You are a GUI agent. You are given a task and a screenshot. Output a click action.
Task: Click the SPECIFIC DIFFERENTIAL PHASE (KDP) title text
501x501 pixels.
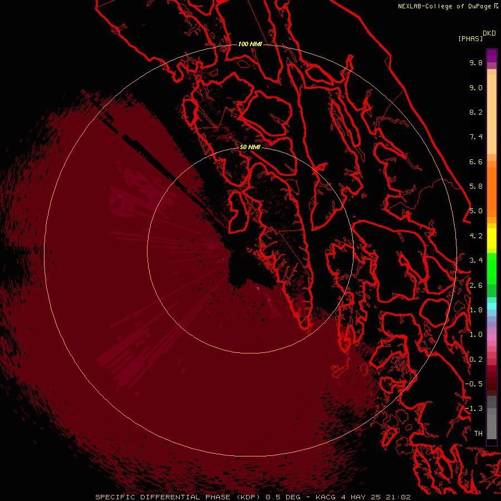pyautogui.click(x=178, y=497)
